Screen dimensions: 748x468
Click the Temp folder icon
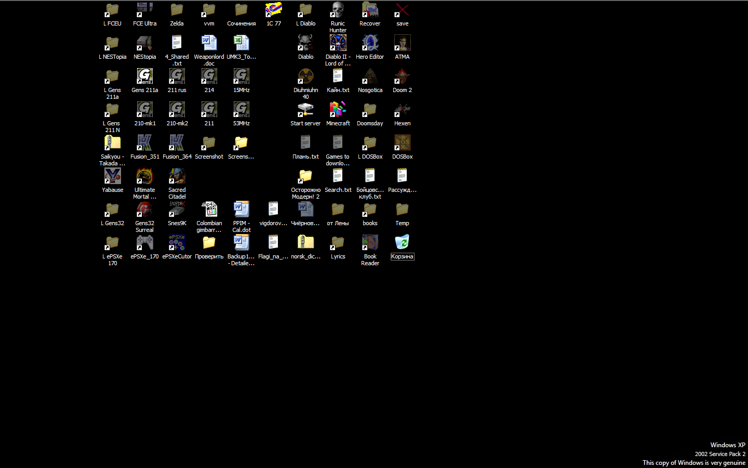pyautogui.click(x=402, y=210)
